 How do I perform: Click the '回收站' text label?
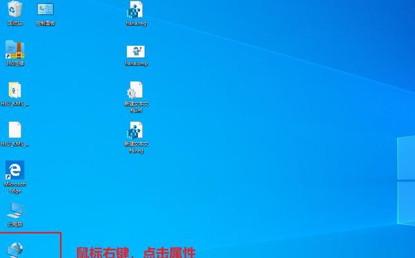click(14, 23)
